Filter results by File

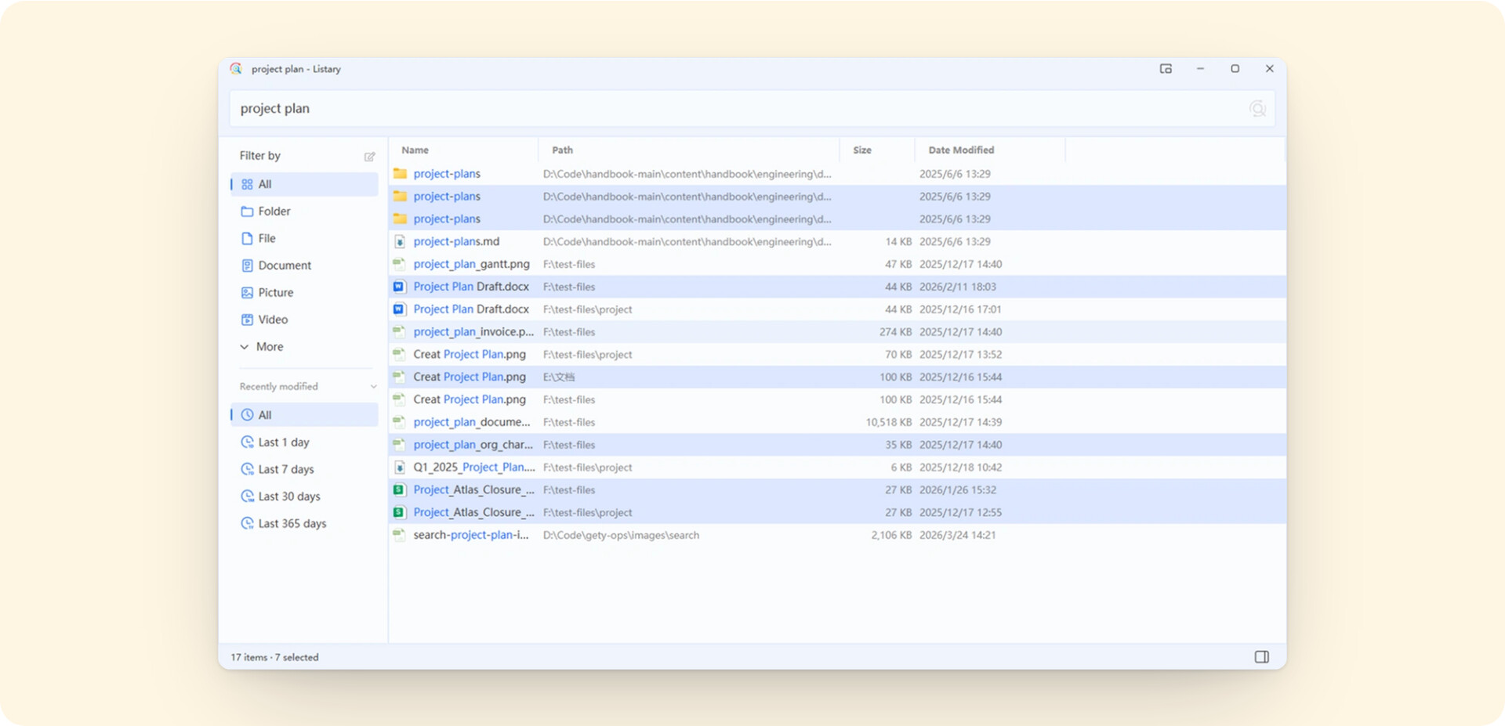pos(305,238)
